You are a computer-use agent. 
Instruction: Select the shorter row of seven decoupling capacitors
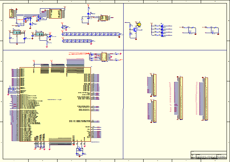pos(78,41)
